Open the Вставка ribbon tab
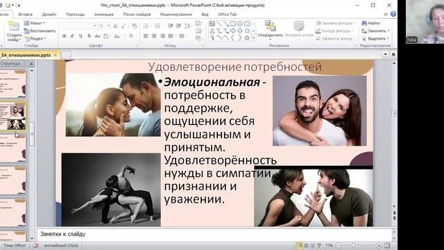444x250 pixels. coord(25,14)
